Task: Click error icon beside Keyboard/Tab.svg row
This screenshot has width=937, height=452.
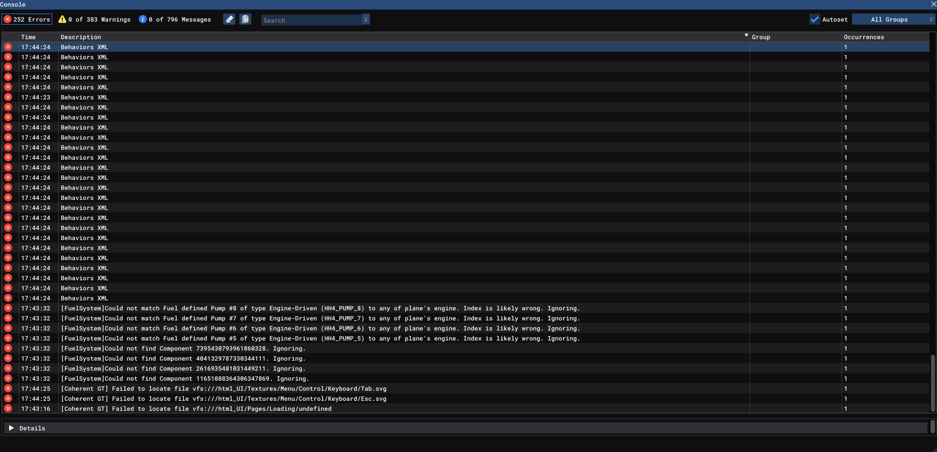Action: (8, 389)
